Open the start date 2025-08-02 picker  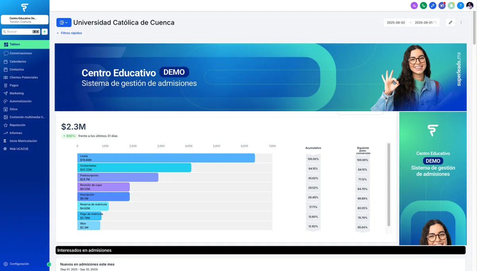tap(396, 23)
